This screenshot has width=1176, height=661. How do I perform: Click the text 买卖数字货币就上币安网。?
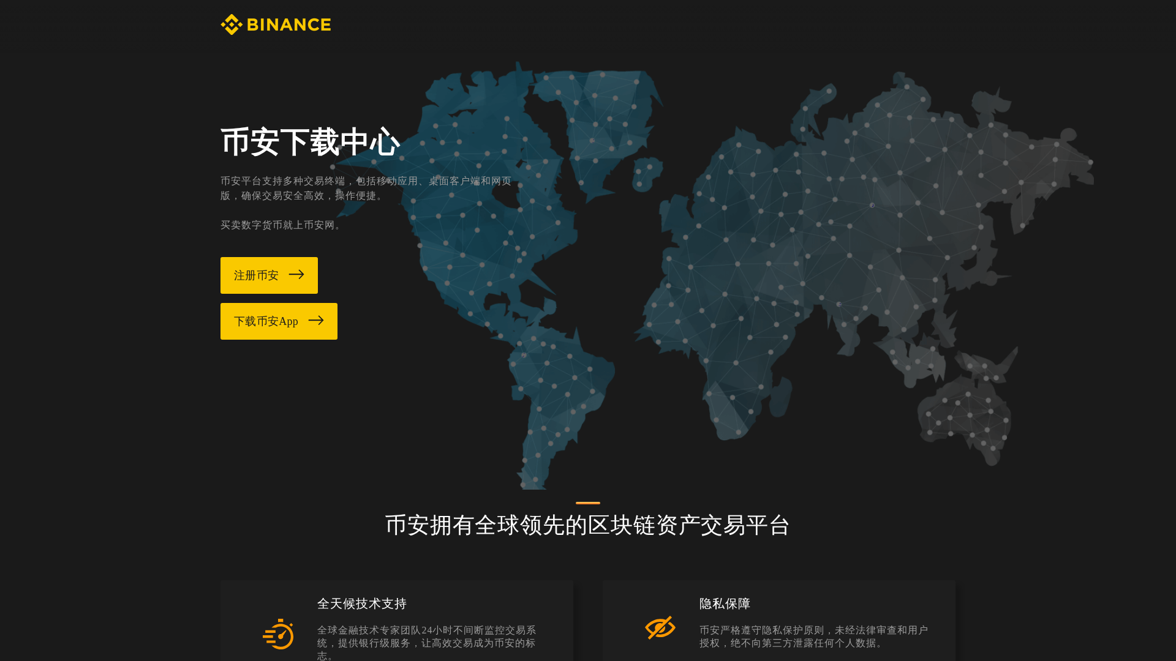pyautogui.click(x=282, y=225)
